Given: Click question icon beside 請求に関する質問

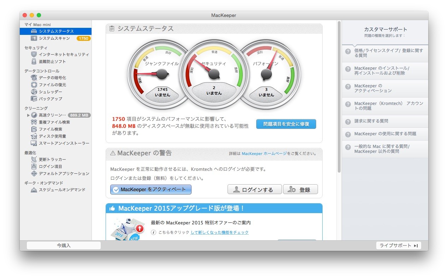Looking at the screenshot, I should point(348,122).
